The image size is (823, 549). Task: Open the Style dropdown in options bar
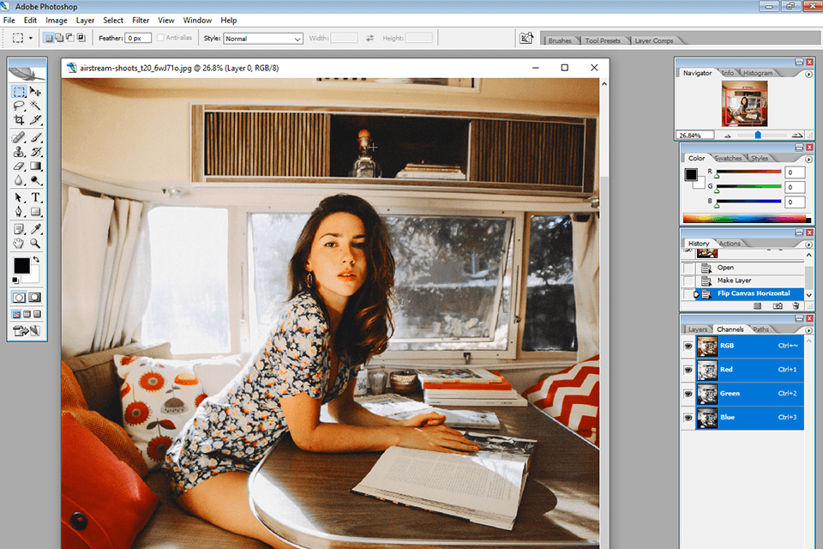[263, 39]
